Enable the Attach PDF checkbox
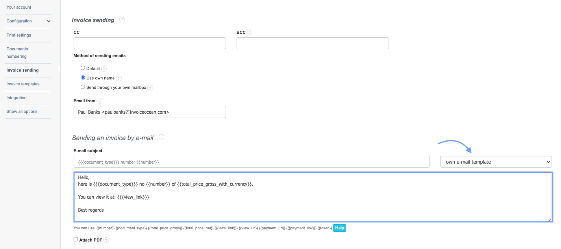This screenshot has height=249, width=561. tap(76, 239)
